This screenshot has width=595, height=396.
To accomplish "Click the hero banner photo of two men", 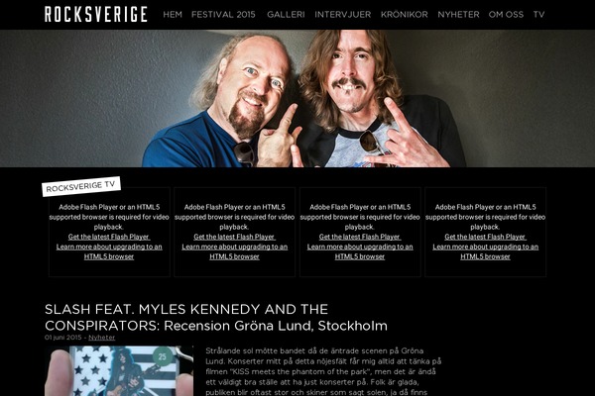I will 297,98.
